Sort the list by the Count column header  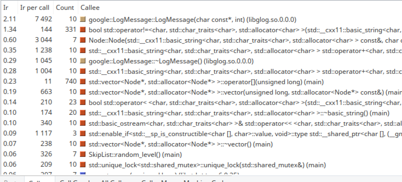(65, 7)
